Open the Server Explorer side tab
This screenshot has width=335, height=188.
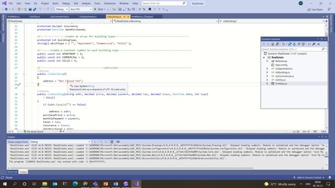click(x=3, y=23)
